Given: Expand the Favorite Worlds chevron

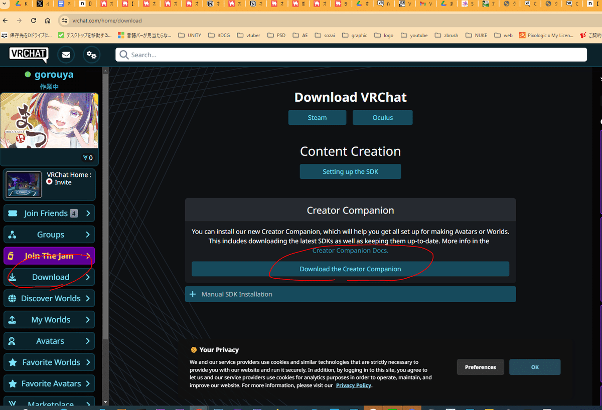Looking at the screenshot, I should [x=88, y=362].
